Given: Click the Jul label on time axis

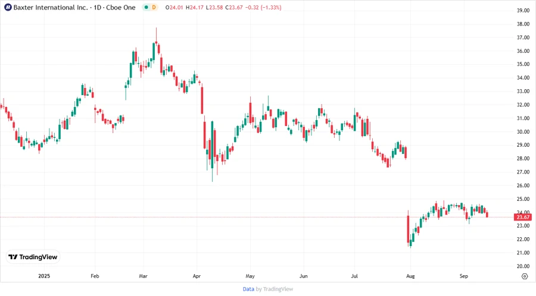Looking at the screenshot, I should pyautogui.click(x=354, y=276).
